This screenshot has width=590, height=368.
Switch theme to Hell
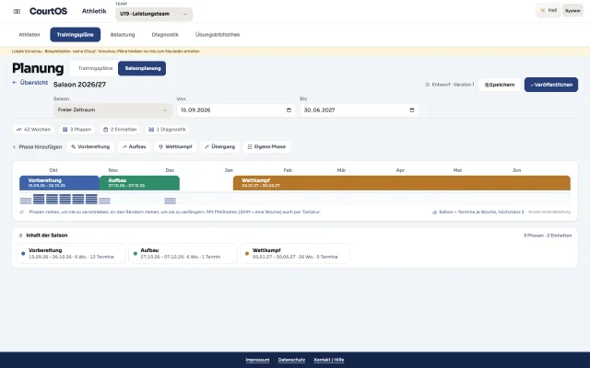tap(549, 10)
